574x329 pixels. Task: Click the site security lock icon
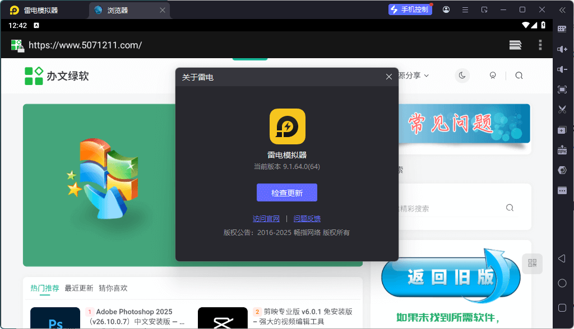coord(17,45)
